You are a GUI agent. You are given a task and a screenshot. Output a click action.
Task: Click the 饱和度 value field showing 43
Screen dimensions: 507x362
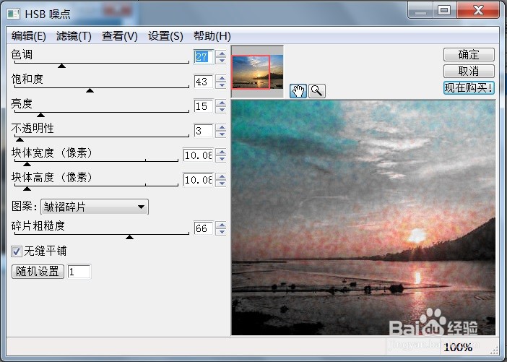pos(204,82)
